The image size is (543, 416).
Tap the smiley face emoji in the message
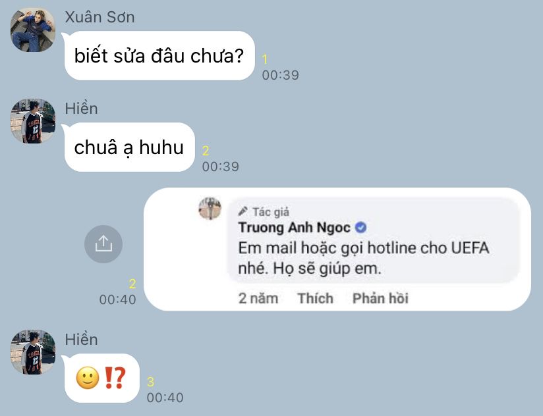tap(87, 378)
